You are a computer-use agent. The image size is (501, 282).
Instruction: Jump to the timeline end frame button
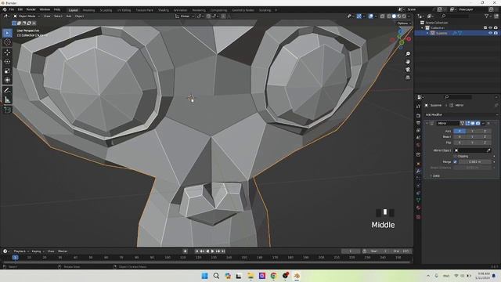click(223, 251)
